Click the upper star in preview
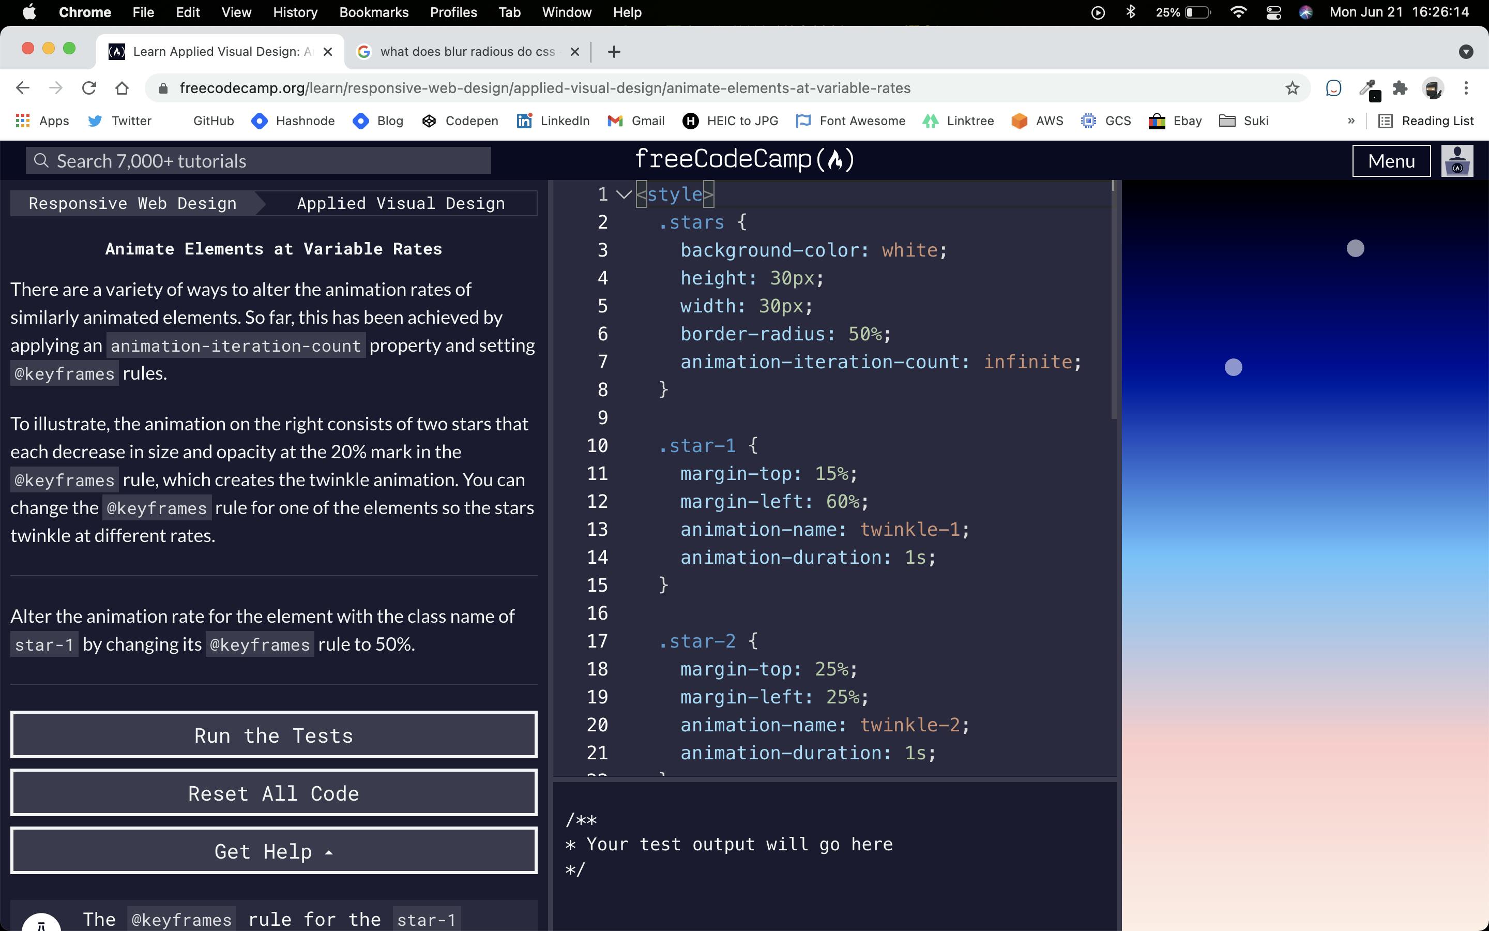The image size is (1489, 931). coord(1356,248)
